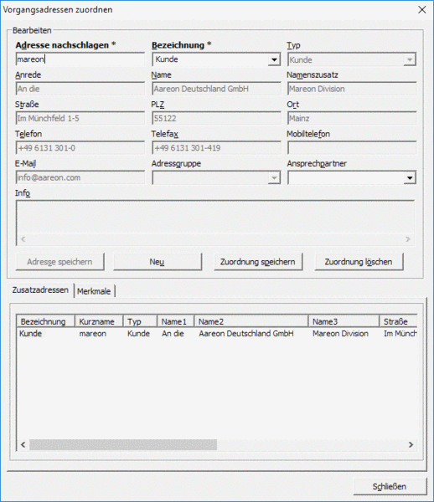Click Zuordnung speichern button
Screen dimensions: 434x502
[x=258, y=262]
